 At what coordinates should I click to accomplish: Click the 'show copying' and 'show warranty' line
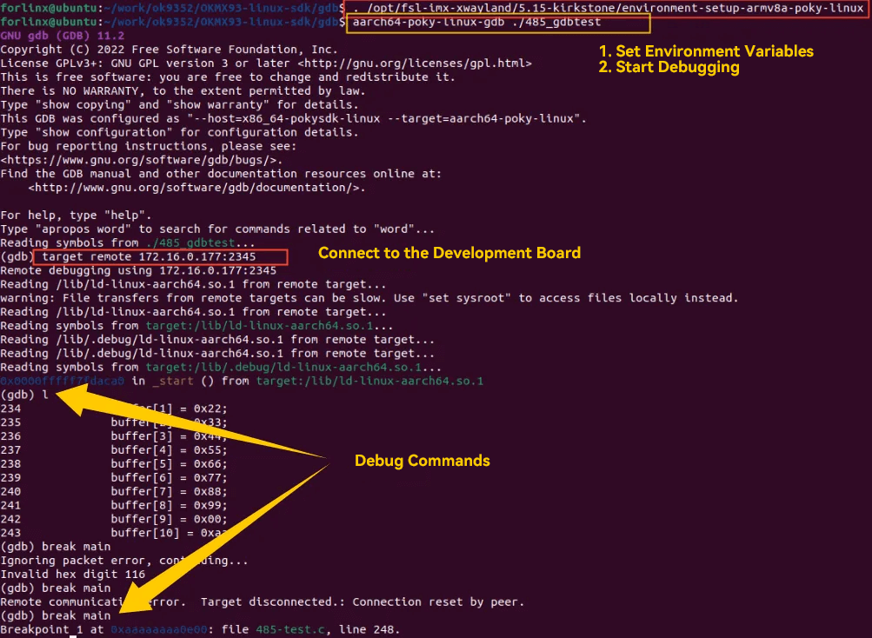(x=179, y=104)
